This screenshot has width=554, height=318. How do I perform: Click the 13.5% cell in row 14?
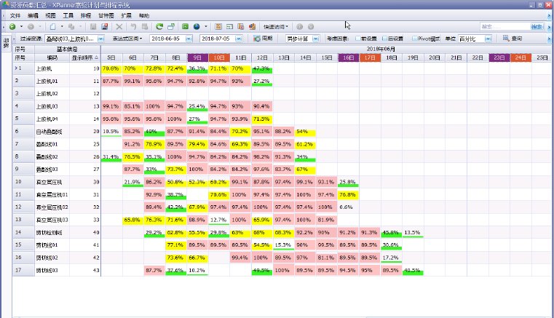(412, 232)
